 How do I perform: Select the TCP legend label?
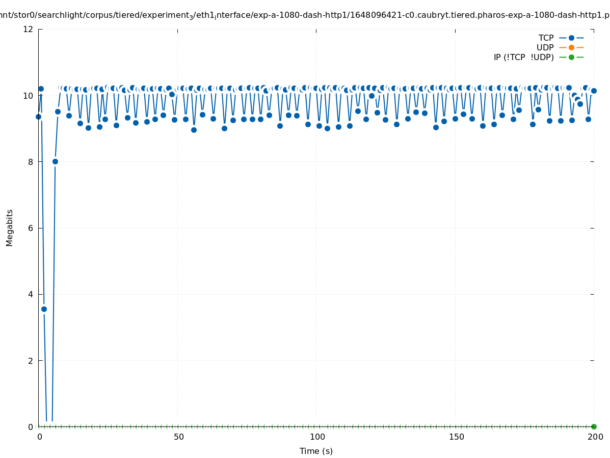click(546, 38)
